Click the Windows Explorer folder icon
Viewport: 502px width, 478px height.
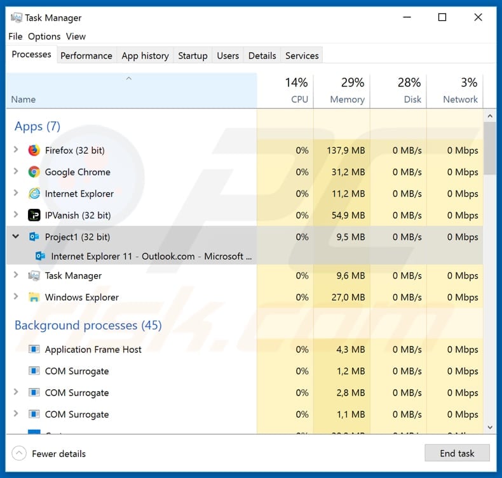[x=34, y=297]
